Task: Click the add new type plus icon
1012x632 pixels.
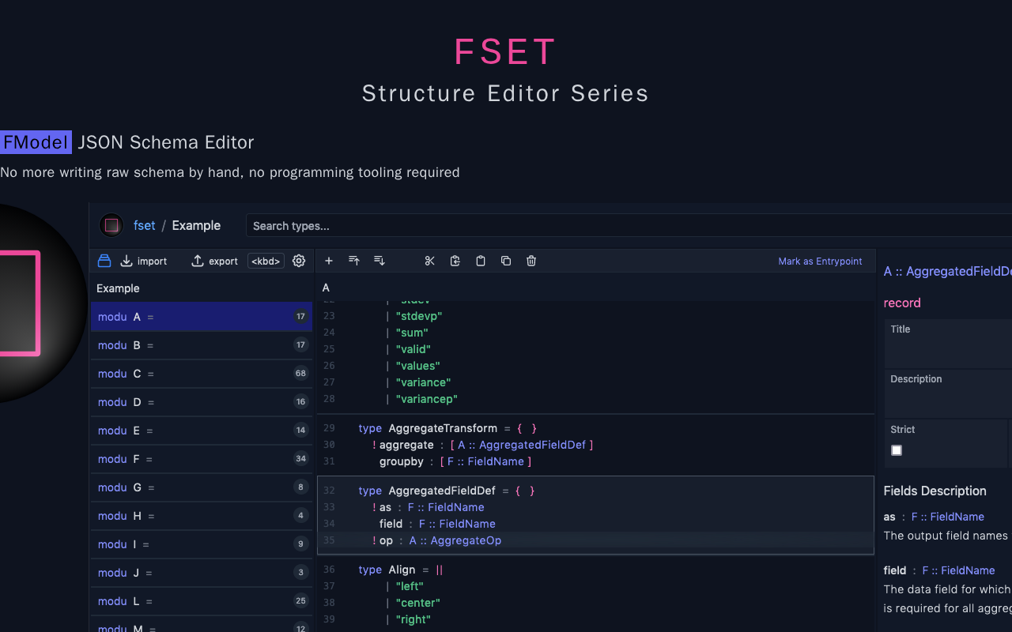Action: [329, 261]
